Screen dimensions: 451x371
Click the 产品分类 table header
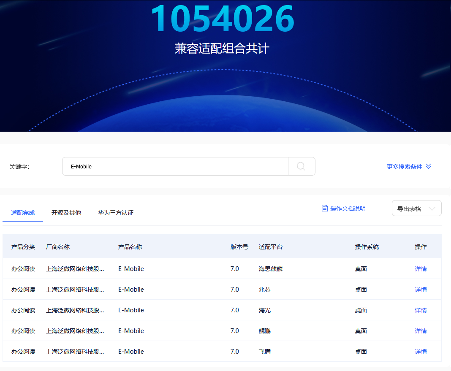click(23, 246)
